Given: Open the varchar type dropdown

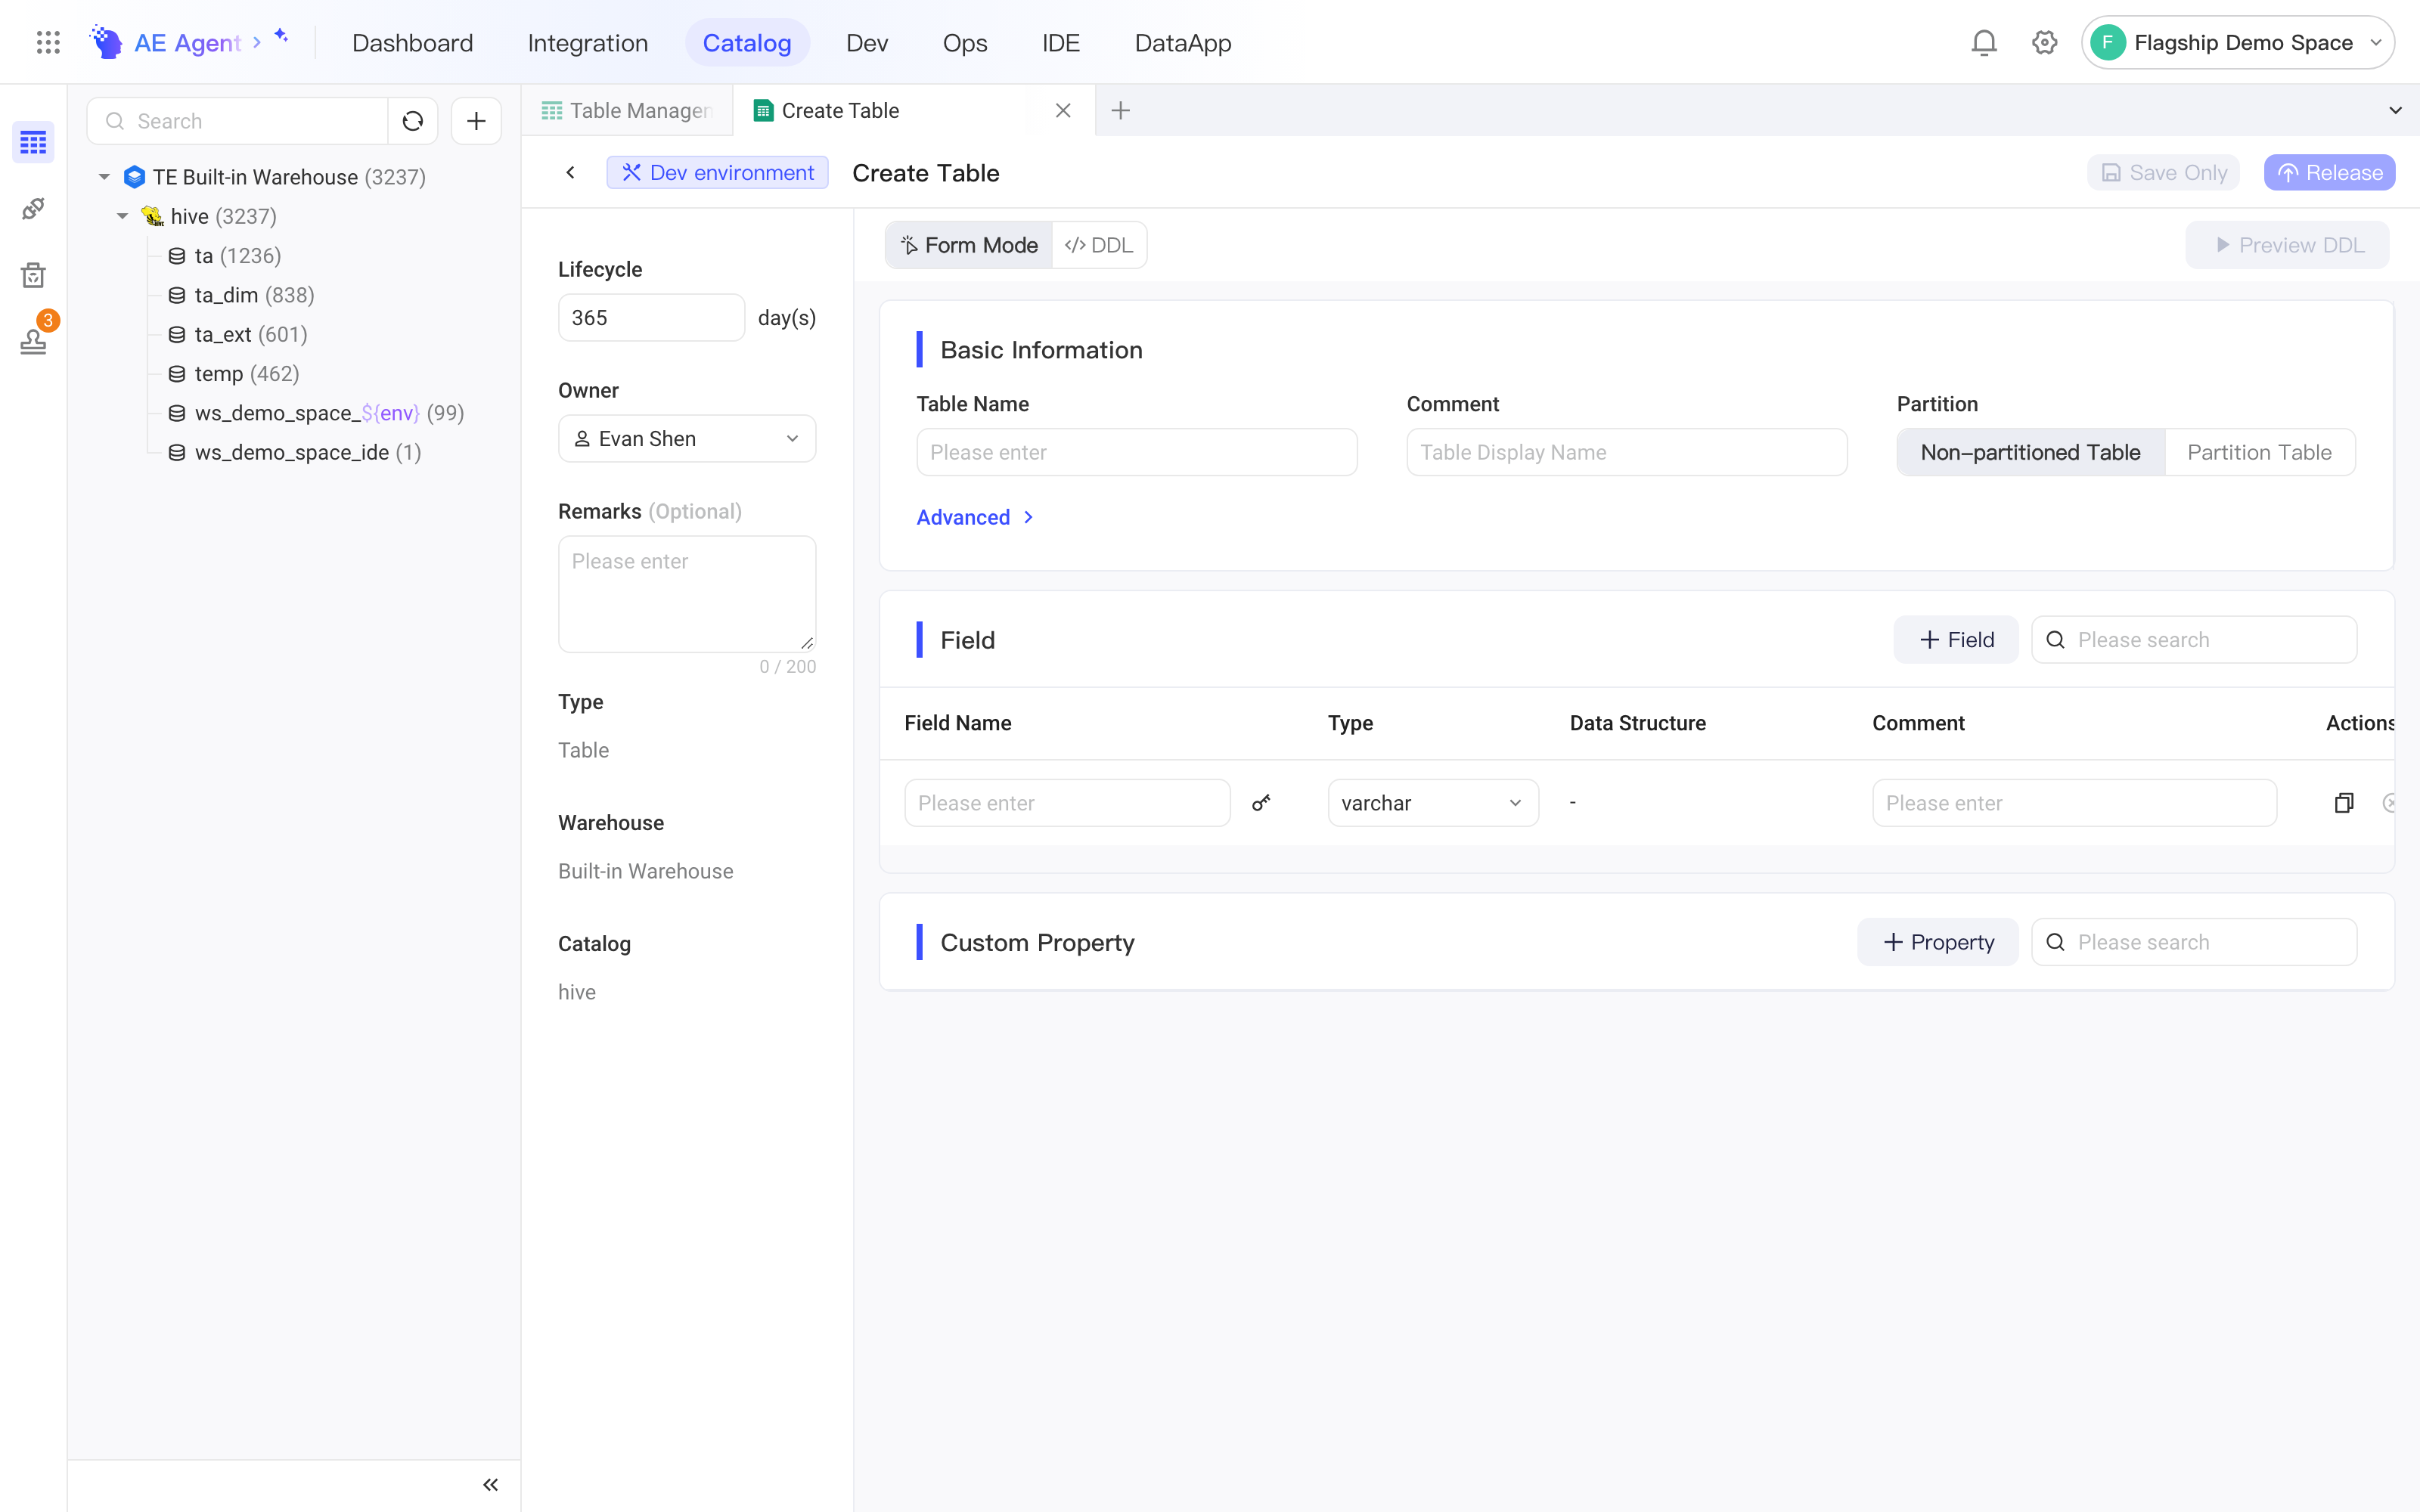Looking at the screenshot, I should pyautogui.click(x=1433, y=803).
